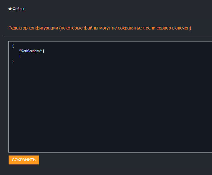Image resolution: width=212 pixels, height=175 pixels.
Task: Click empty space right of the СОХРАНИТЬ button
Action: (x=117, y=160)
